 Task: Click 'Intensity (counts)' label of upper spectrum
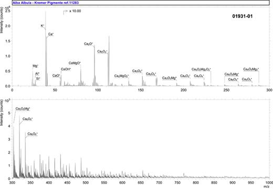coord(2,20)
